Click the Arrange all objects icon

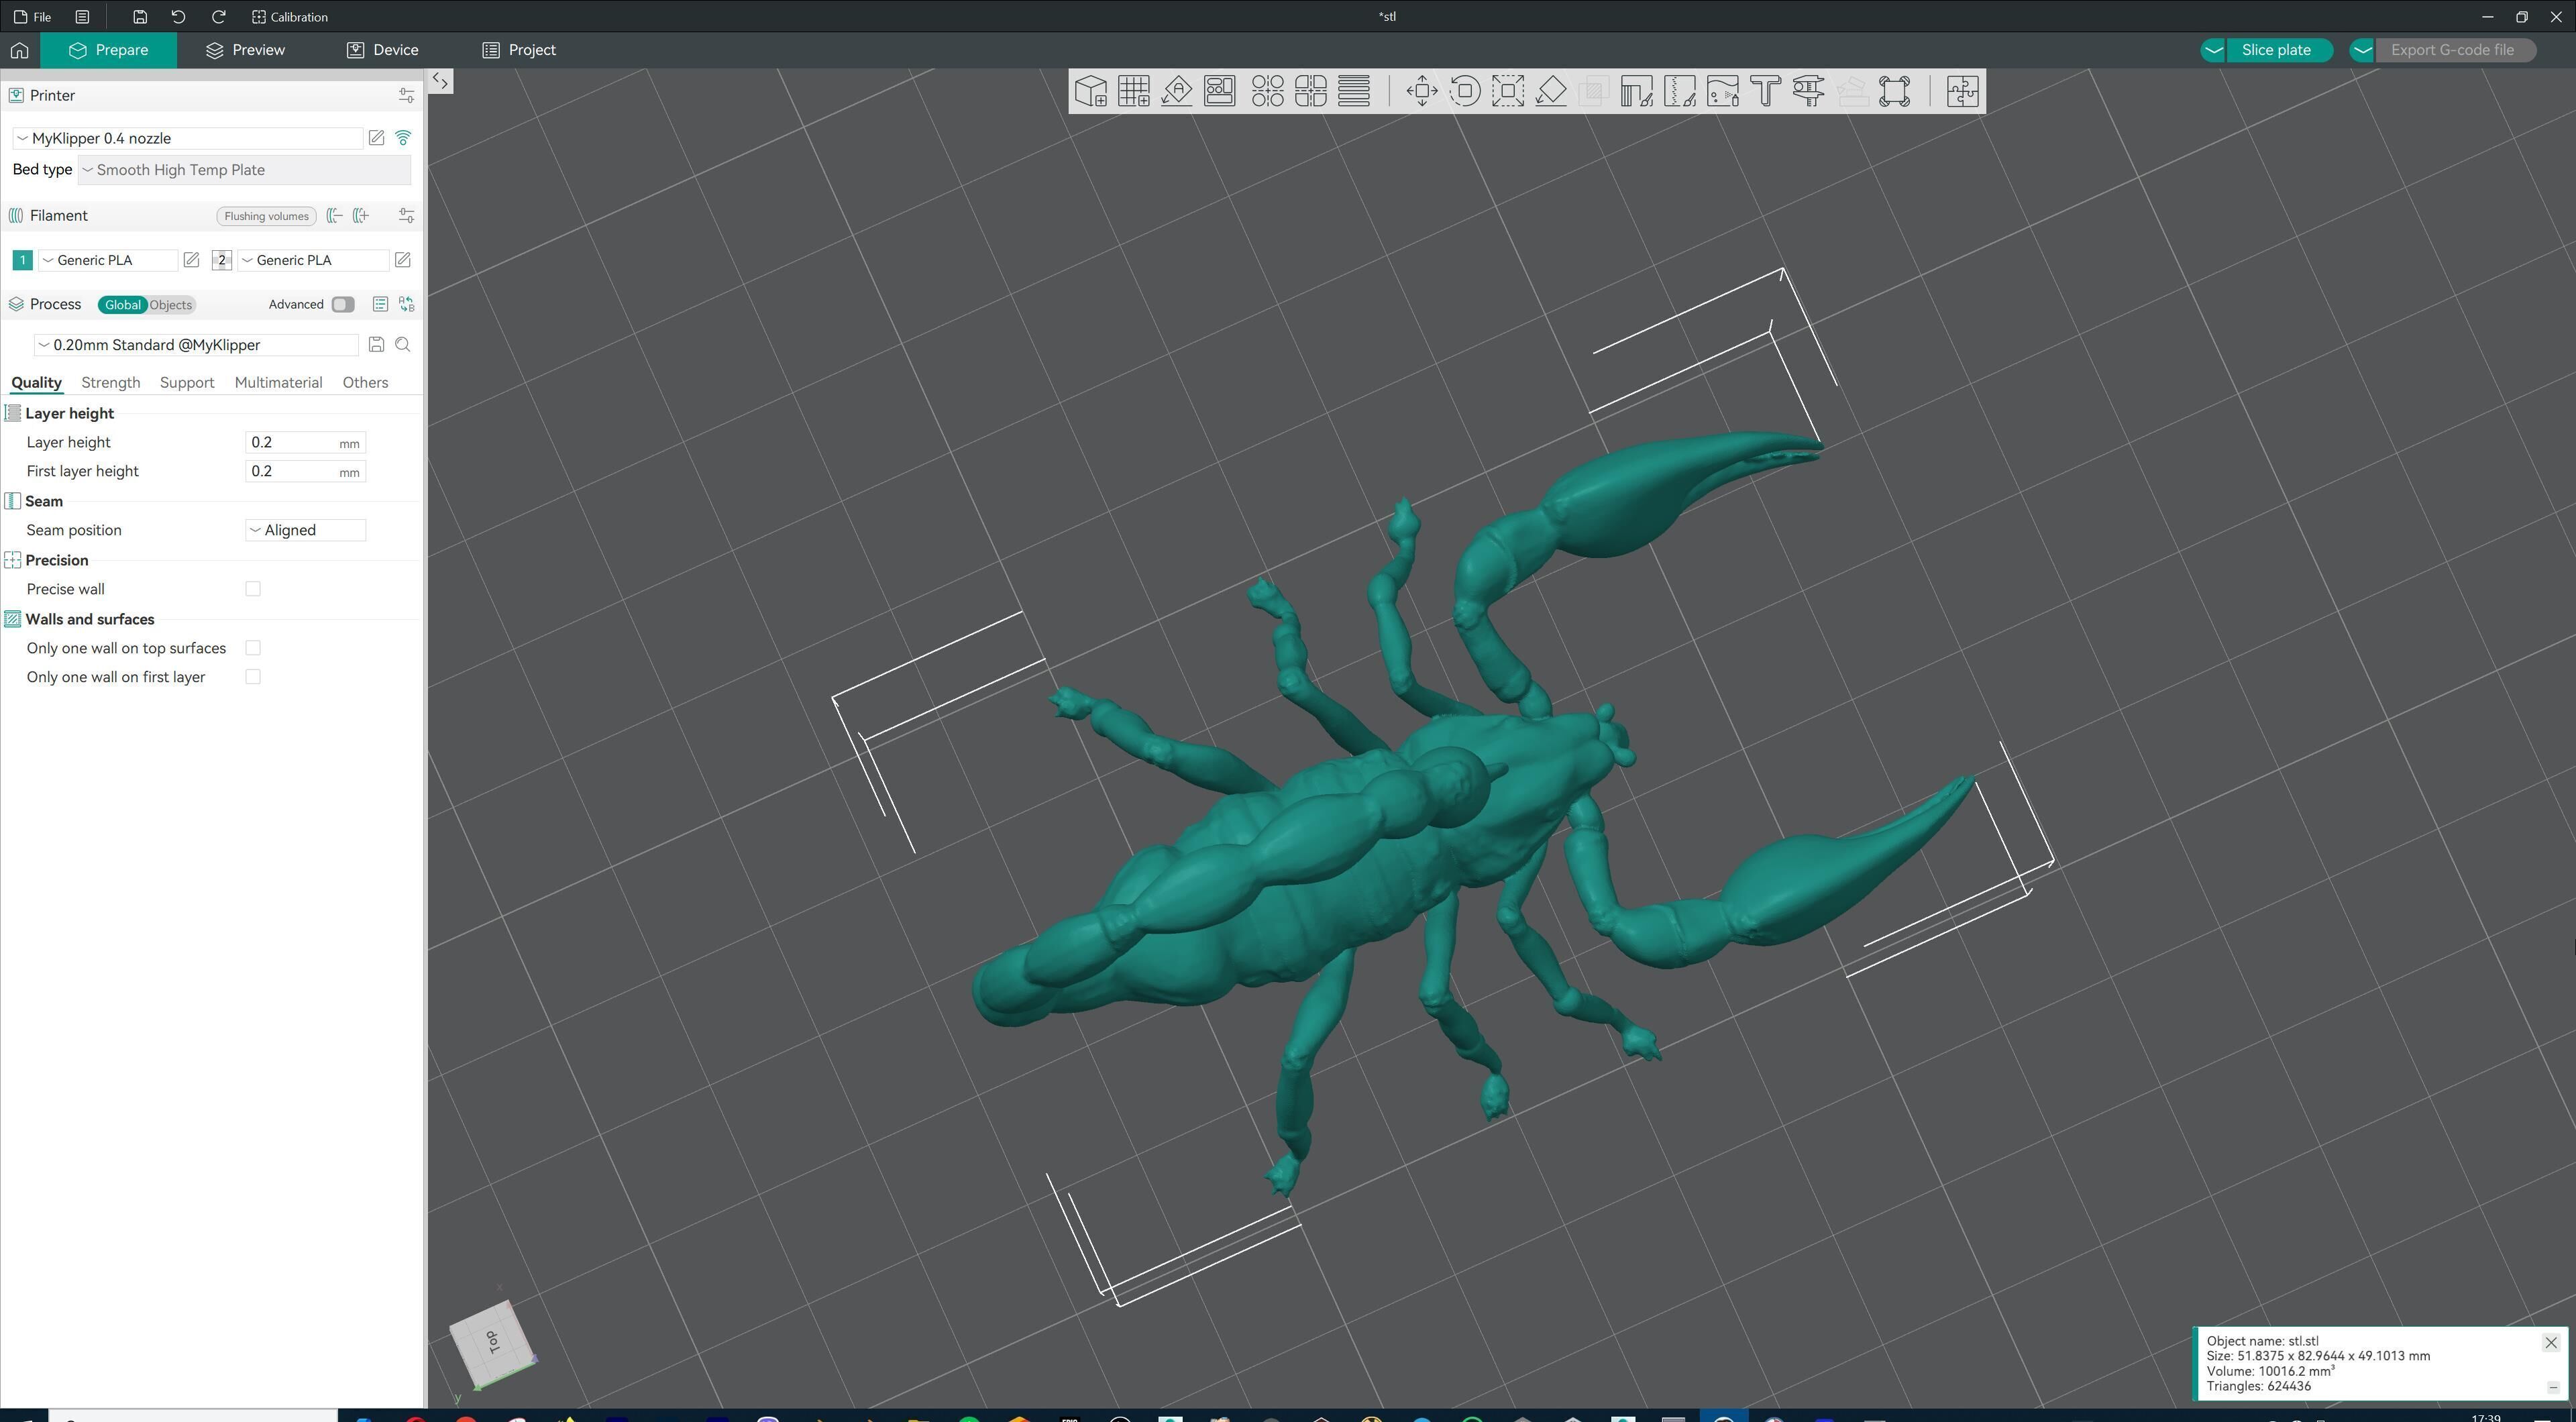tap(1220, 91)
